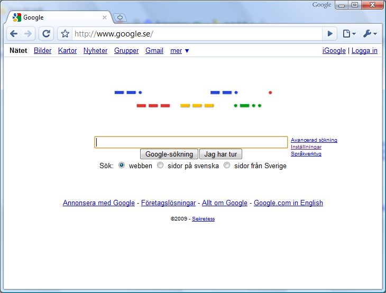Open the wrench tools menu
Screen dimensions: 386x293
coord(370,34)
